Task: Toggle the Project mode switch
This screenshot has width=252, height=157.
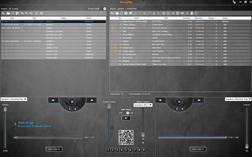Action: [x=103, y=9]
